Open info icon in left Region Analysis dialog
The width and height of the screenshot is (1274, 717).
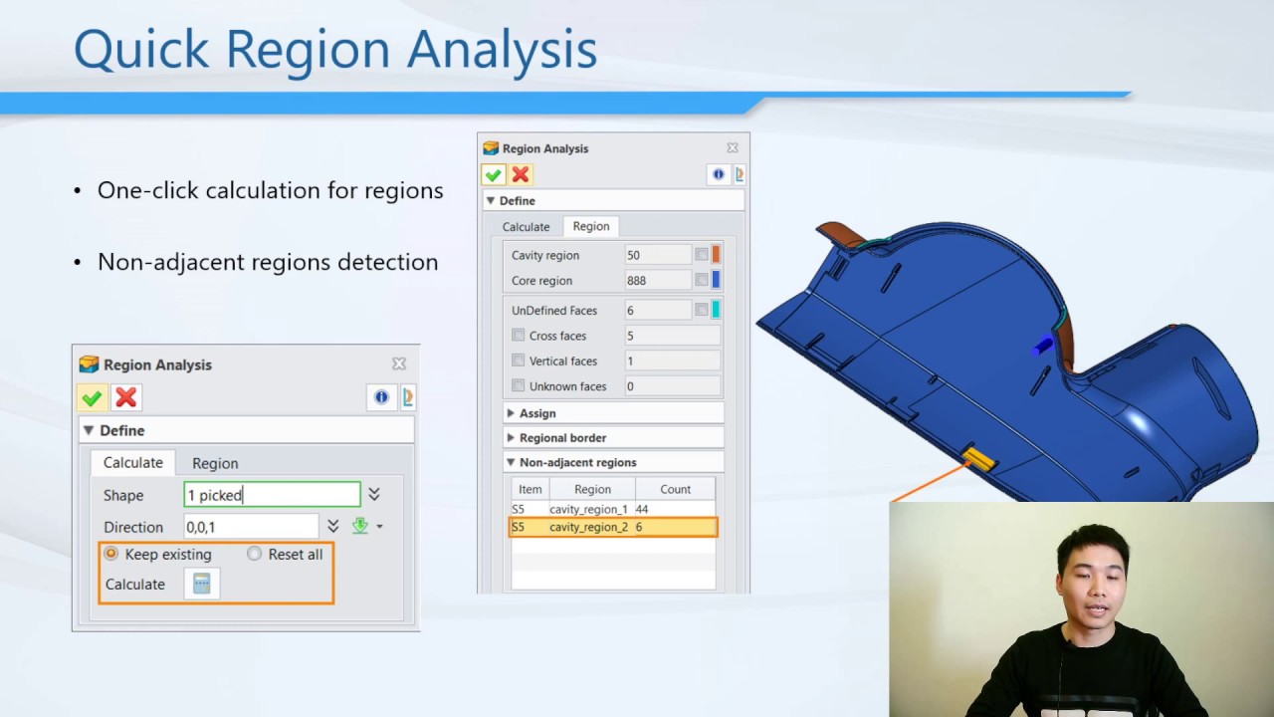(x=381, y=397)
